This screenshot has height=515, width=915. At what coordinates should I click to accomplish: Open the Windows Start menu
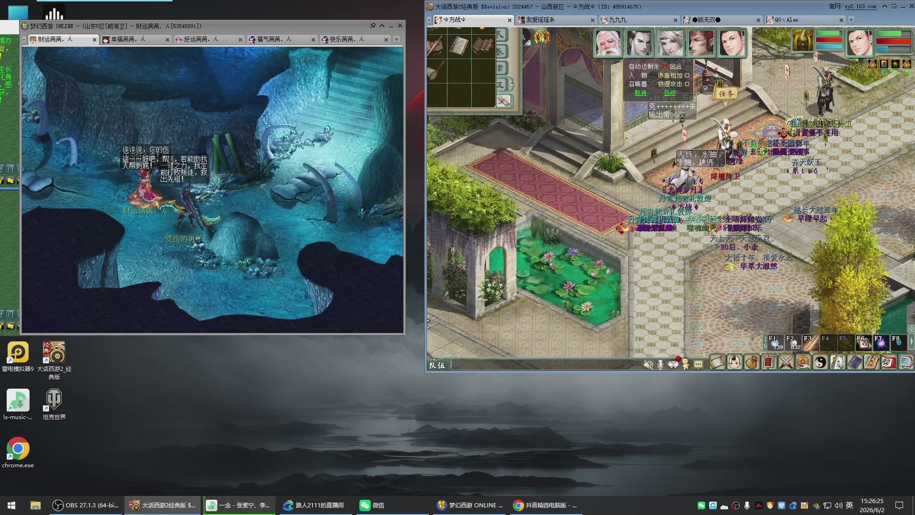point(11,505)
